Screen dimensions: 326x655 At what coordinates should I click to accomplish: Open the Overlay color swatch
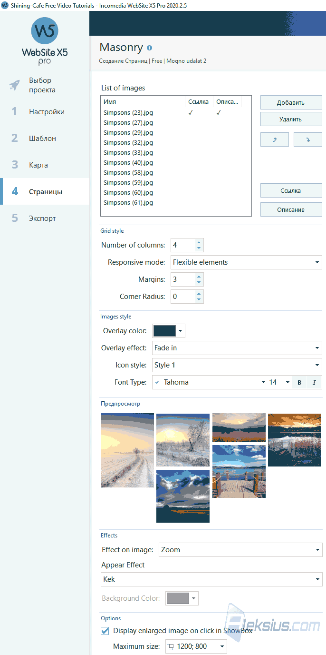click(169, 331)
